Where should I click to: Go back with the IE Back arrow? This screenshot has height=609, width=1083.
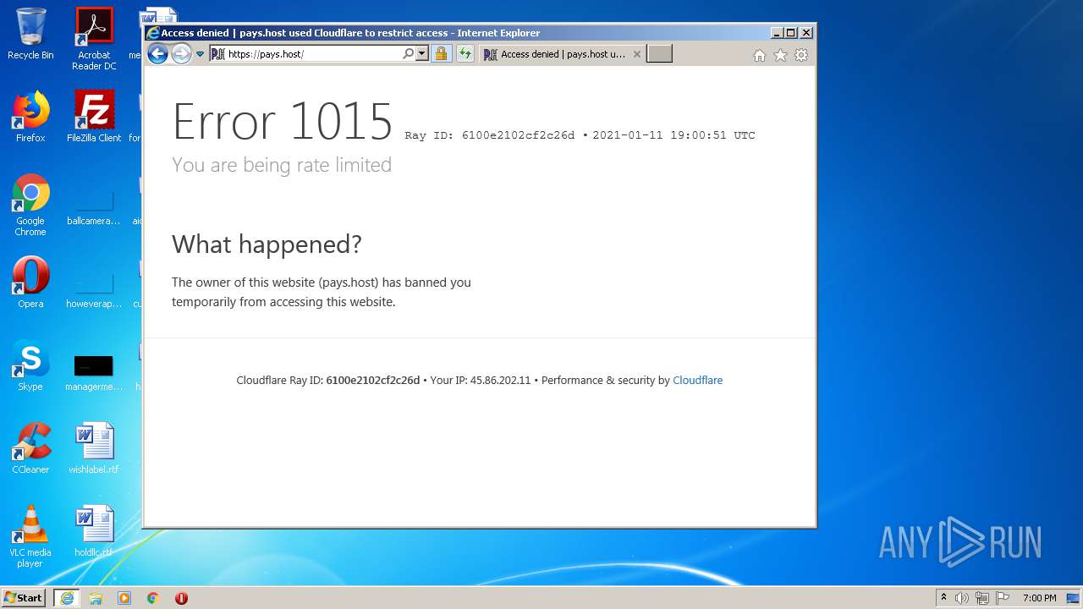pos(157,54)
